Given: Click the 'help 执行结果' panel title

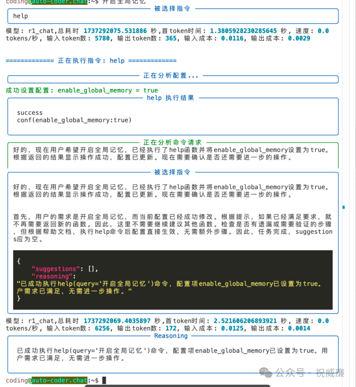Looking at the screenshot, I should tap(171, 98).
